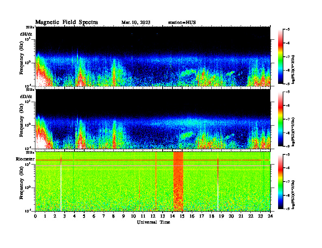Click the -8 tick on the dD/dt color bar
322x248 pixels.
point(288,133)
